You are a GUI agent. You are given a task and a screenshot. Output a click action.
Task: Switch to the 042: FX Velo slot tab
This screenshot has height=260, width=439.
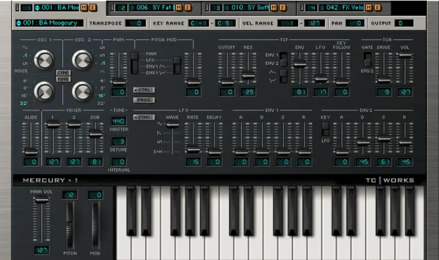point(344,8)
